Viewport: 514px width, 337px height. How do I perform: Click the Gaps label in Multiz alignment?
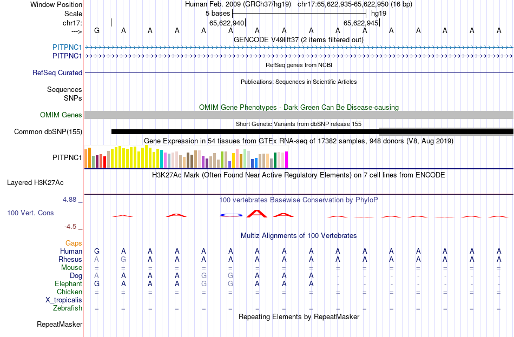click(x=74, y=243)
